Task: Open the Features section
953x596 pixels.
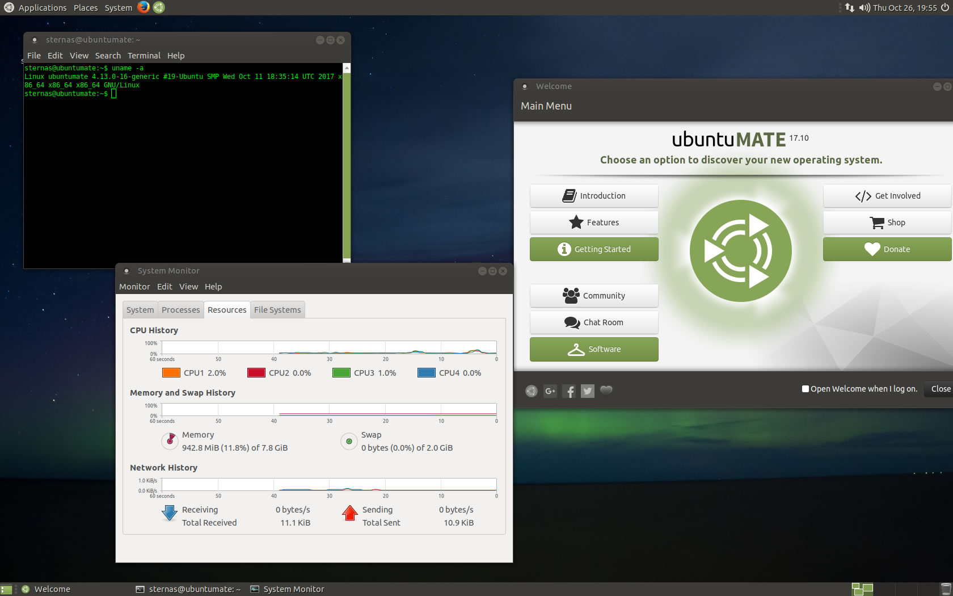Action: coord(594,223)
